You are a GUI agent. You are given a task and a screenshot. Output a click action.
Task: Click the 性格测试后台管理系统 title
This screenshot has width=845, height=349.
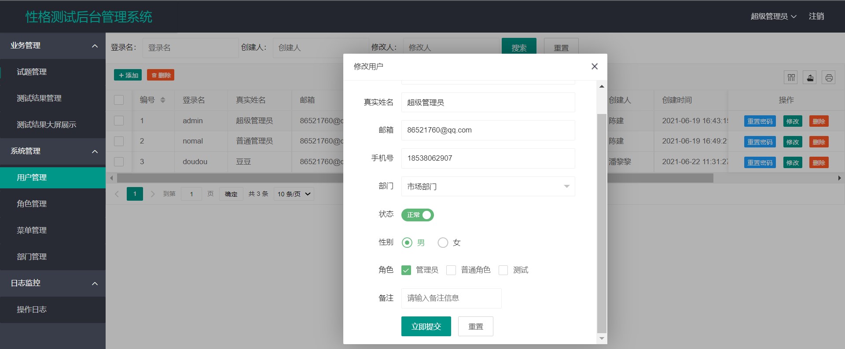(89, 17)
